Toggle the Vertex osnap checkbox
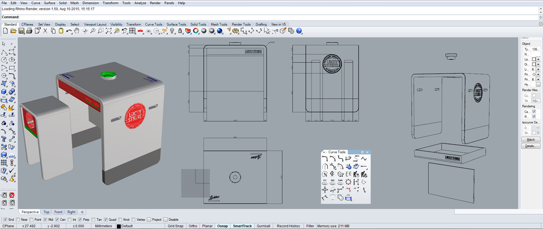The width and height of the screenshot is (543, 229). tap(133, 220)
